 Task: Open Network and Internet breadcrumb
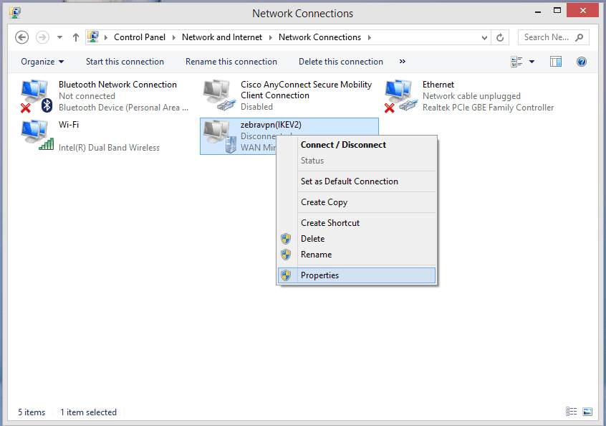click(x=222, y=37)
